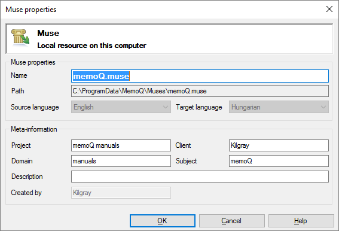Image resolution: width=339 pixels, height=231 pixels.
Task: Click the Muse column icon in header
Action: click(x=20, y=38)
